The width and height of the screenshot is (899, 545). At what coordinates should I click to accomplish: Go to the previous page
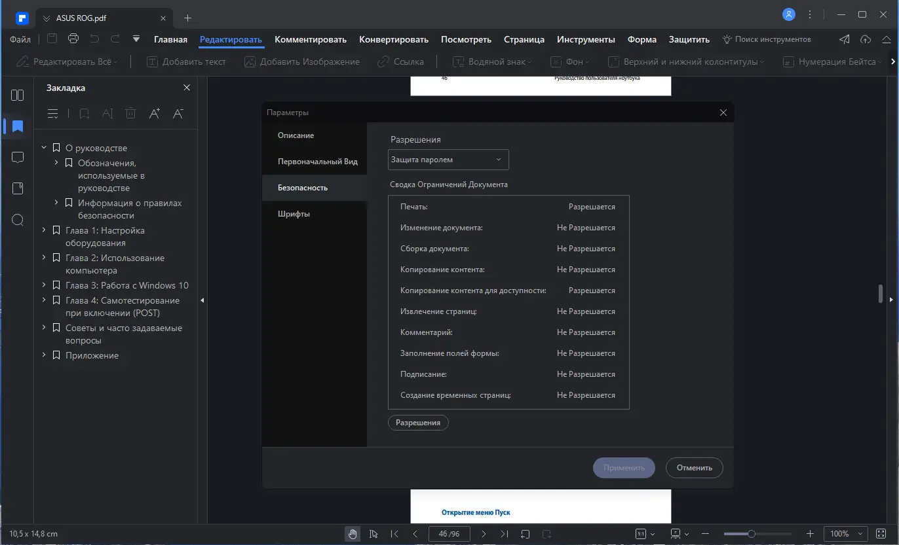point(415,534)
